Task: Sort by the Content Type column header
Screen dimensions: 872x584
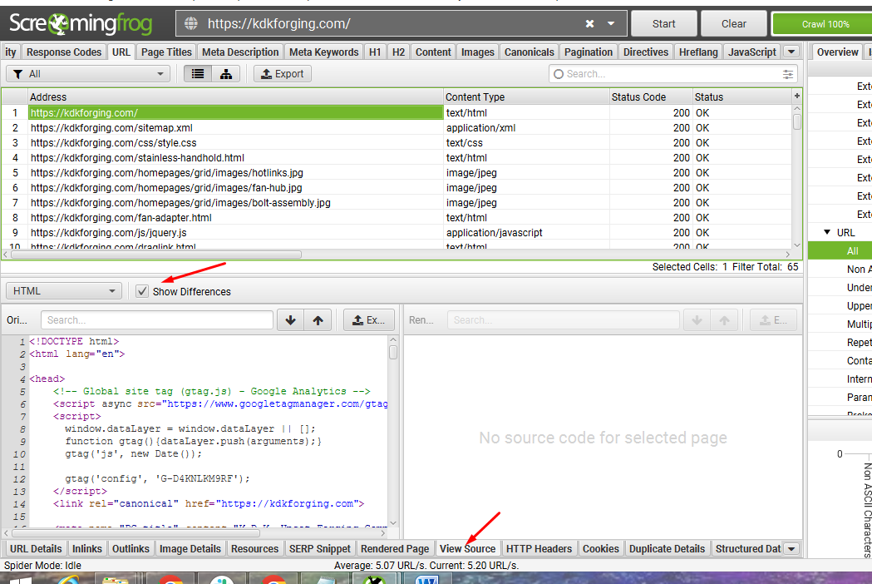Action: 526,97
